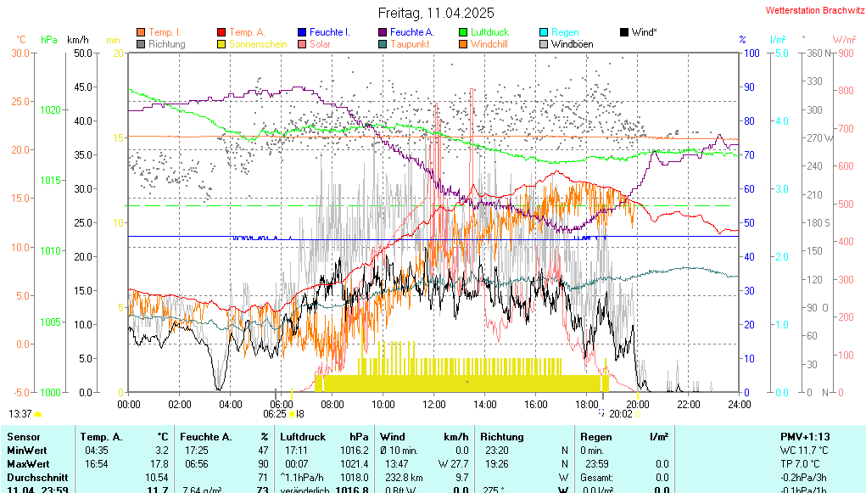This screenshot has height=493, width=866.
Task: Click the Freitag, 11.04.2025 date heading
Action: coord(434,14)
